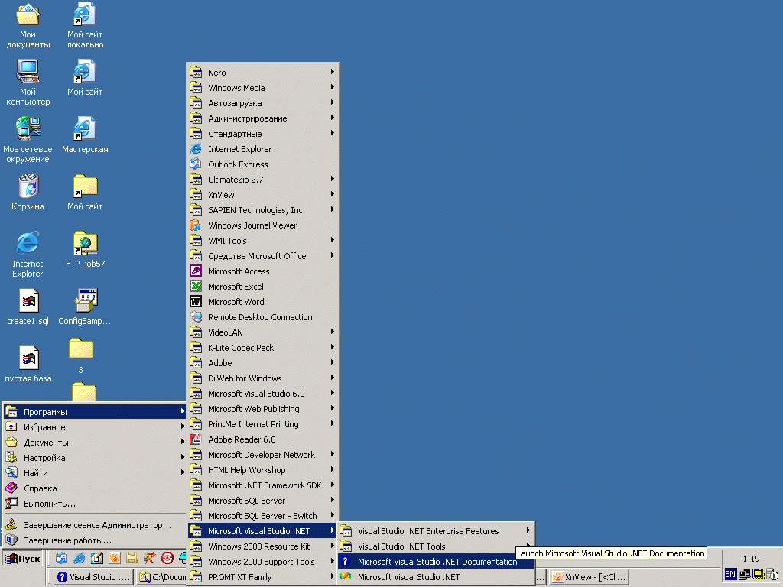Open the Выполнить... run dialog
Screen dimensions: 783x587
95,504
